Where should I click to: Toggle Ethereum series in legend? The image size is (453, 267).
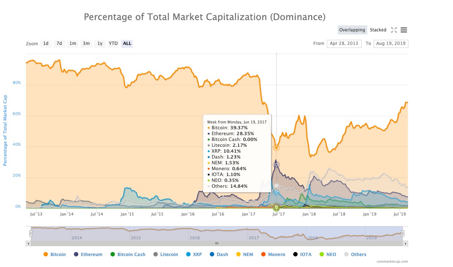tap(88, 255)
